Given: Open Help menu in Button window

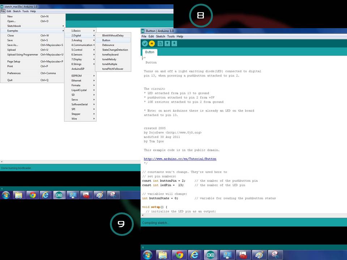Looking at the screenshot, I should click(x=180, y=36).
